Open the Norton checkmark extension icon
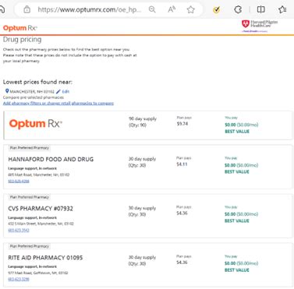The height and width of the screenshot is (289, 294). (216, 10)
